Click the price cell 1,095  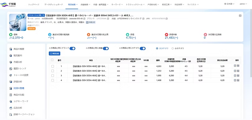point(159,76)
